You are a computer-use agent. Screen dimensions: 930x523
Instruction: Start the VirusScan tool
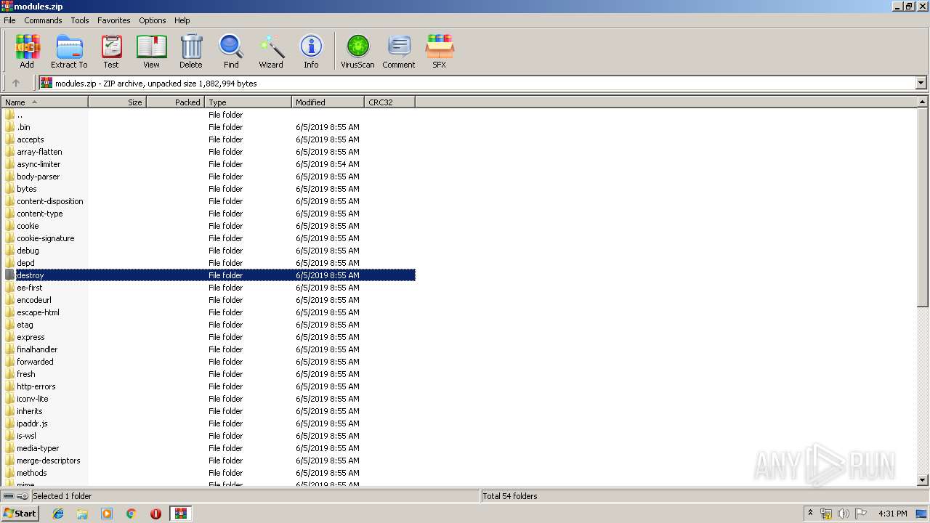click(357, 52)
